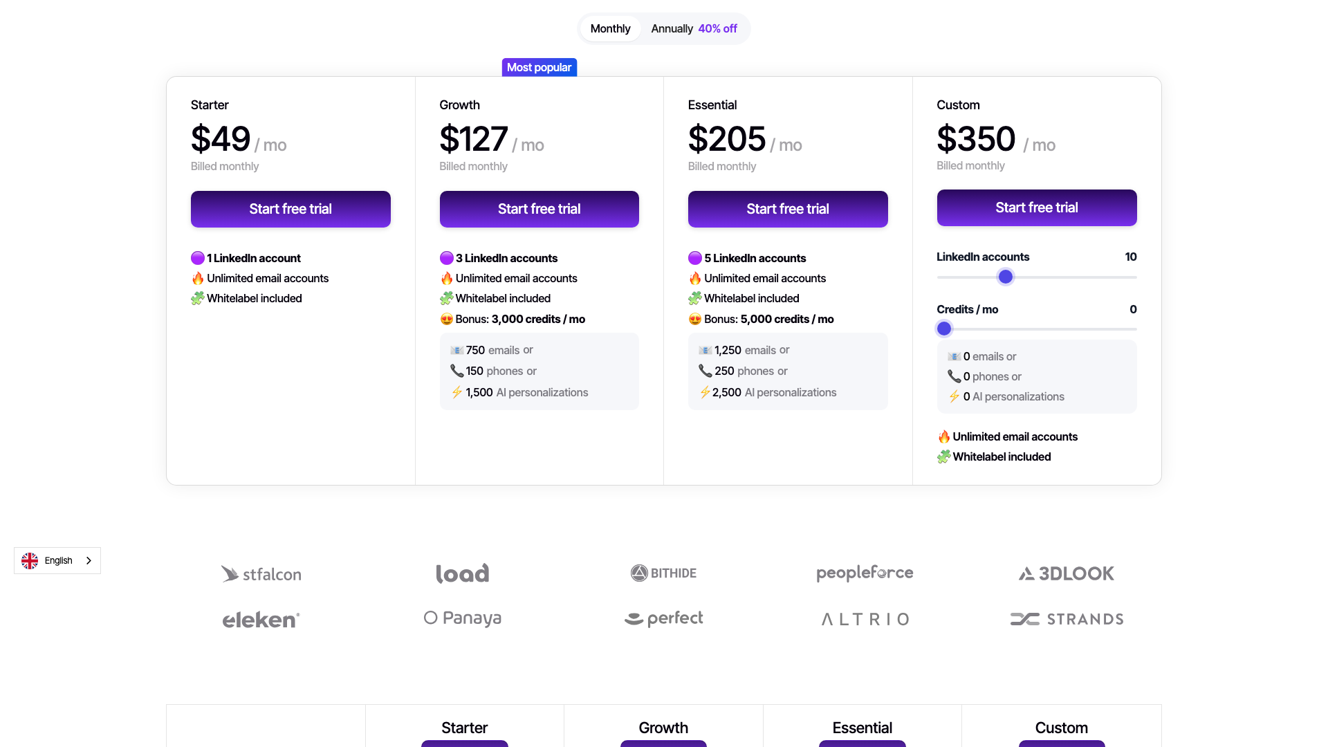Open the Growth column in the comparison table
The height and width of the screenshot is (747, 1328).
coord(663,728)
